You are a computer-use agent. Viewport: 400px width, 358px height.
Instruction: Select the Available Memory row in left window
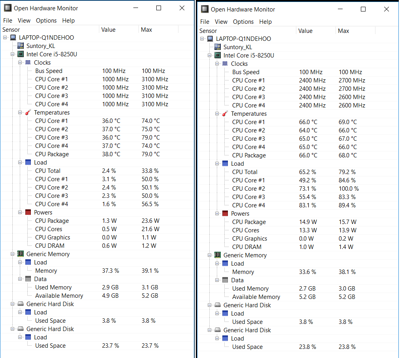coord(59,296)
